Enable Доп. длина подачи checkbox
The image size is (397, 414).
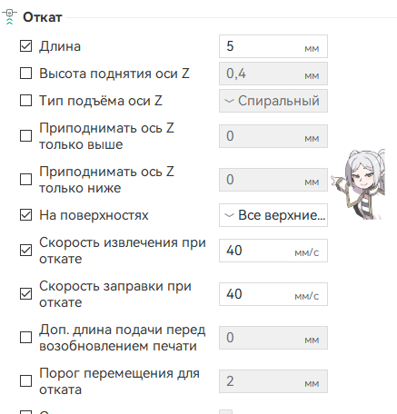[25, 338]
